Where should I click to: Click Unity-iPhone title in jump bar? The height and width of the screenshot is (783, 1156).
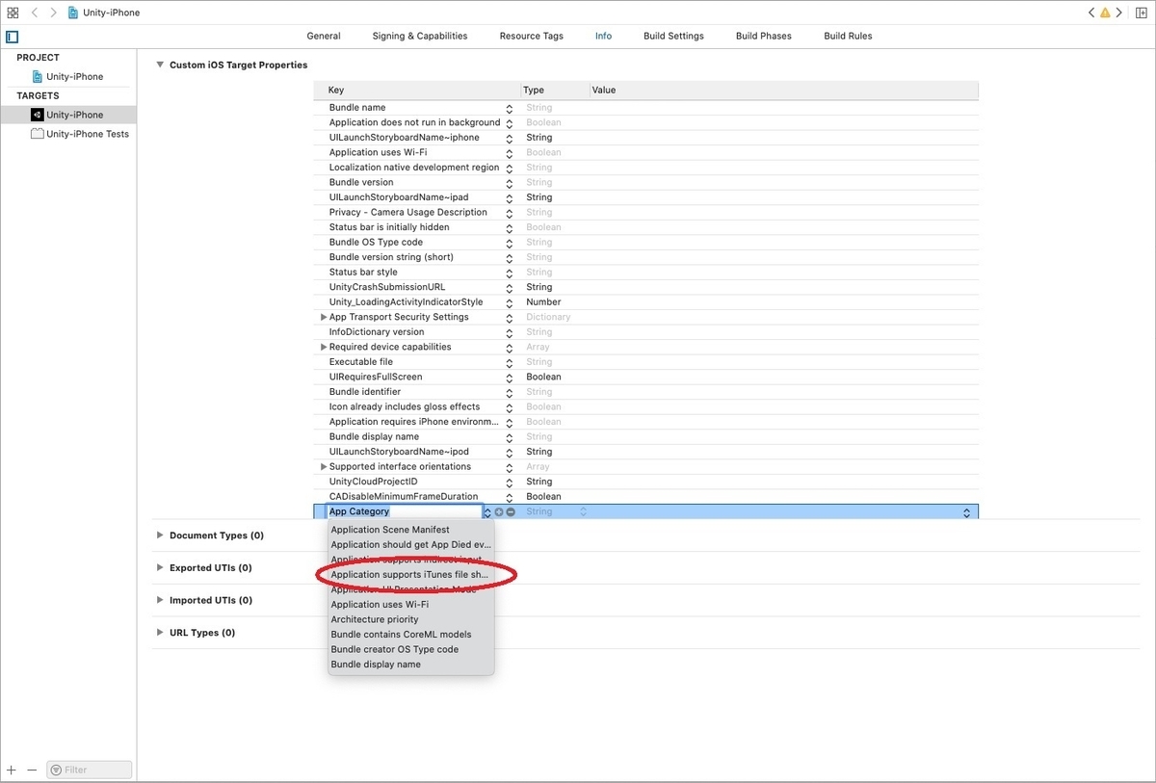coord(112,13)
